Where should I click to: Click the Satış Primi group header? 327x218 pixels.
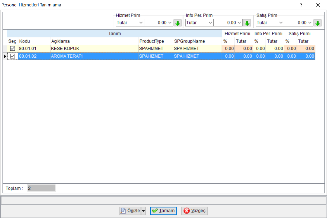[x=300, y=34]
